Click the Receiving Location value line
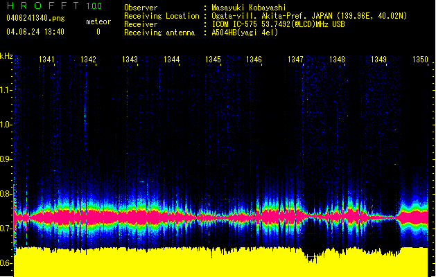 point(309,16)
